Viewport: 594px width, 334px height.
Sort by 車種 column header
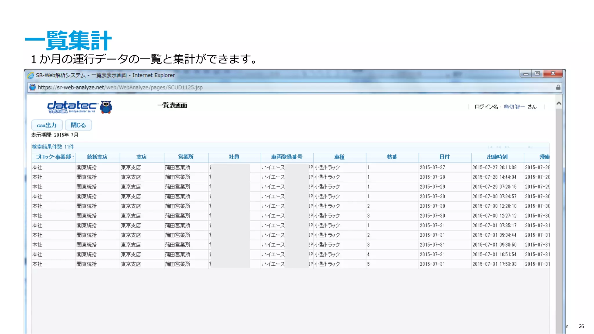click(x=339, y=157)
